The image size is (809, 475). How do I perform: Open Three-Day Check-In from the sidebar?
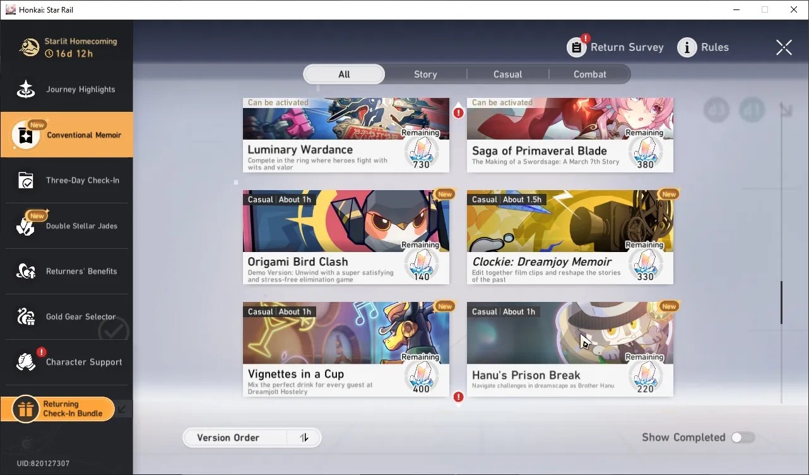click(67, 181)
